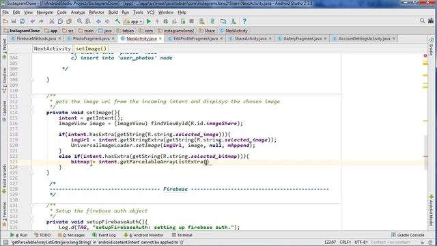Switch to the PhotoFragment.java tab

point(91,38)
